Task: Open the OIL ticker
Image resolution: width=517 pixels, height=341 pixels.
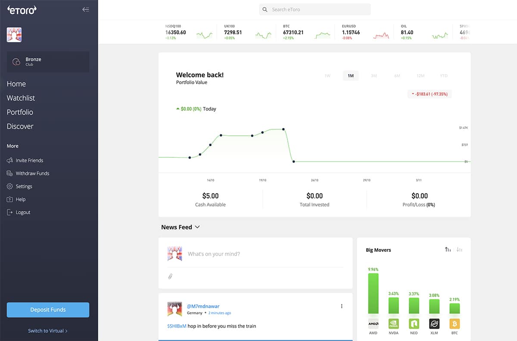Action: (x=425, y=32)
